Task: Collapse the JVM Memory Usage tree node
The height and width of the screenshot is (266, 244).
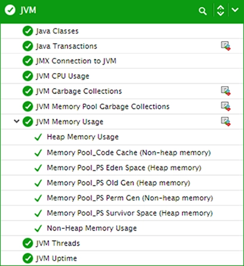Action: tap(17, 121)
